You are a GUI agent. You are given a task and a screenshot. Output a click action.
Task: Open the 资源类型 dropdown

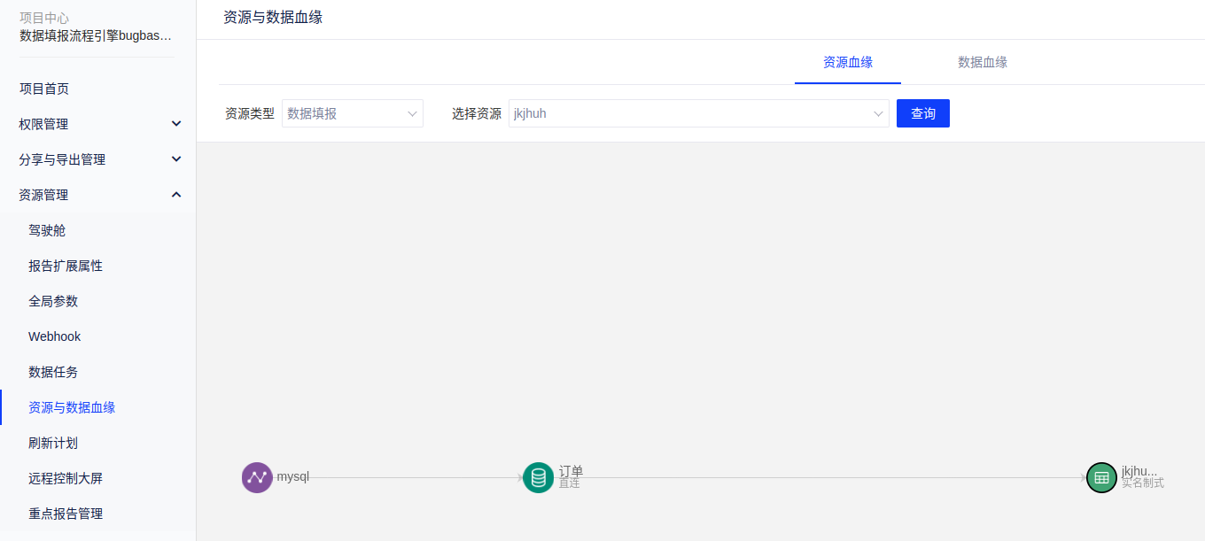352,113
